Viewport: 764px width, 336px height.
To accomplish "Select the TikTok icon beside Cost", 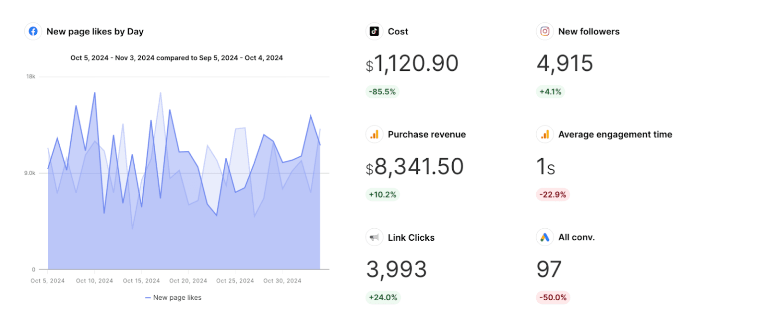I will pos(374,31).
